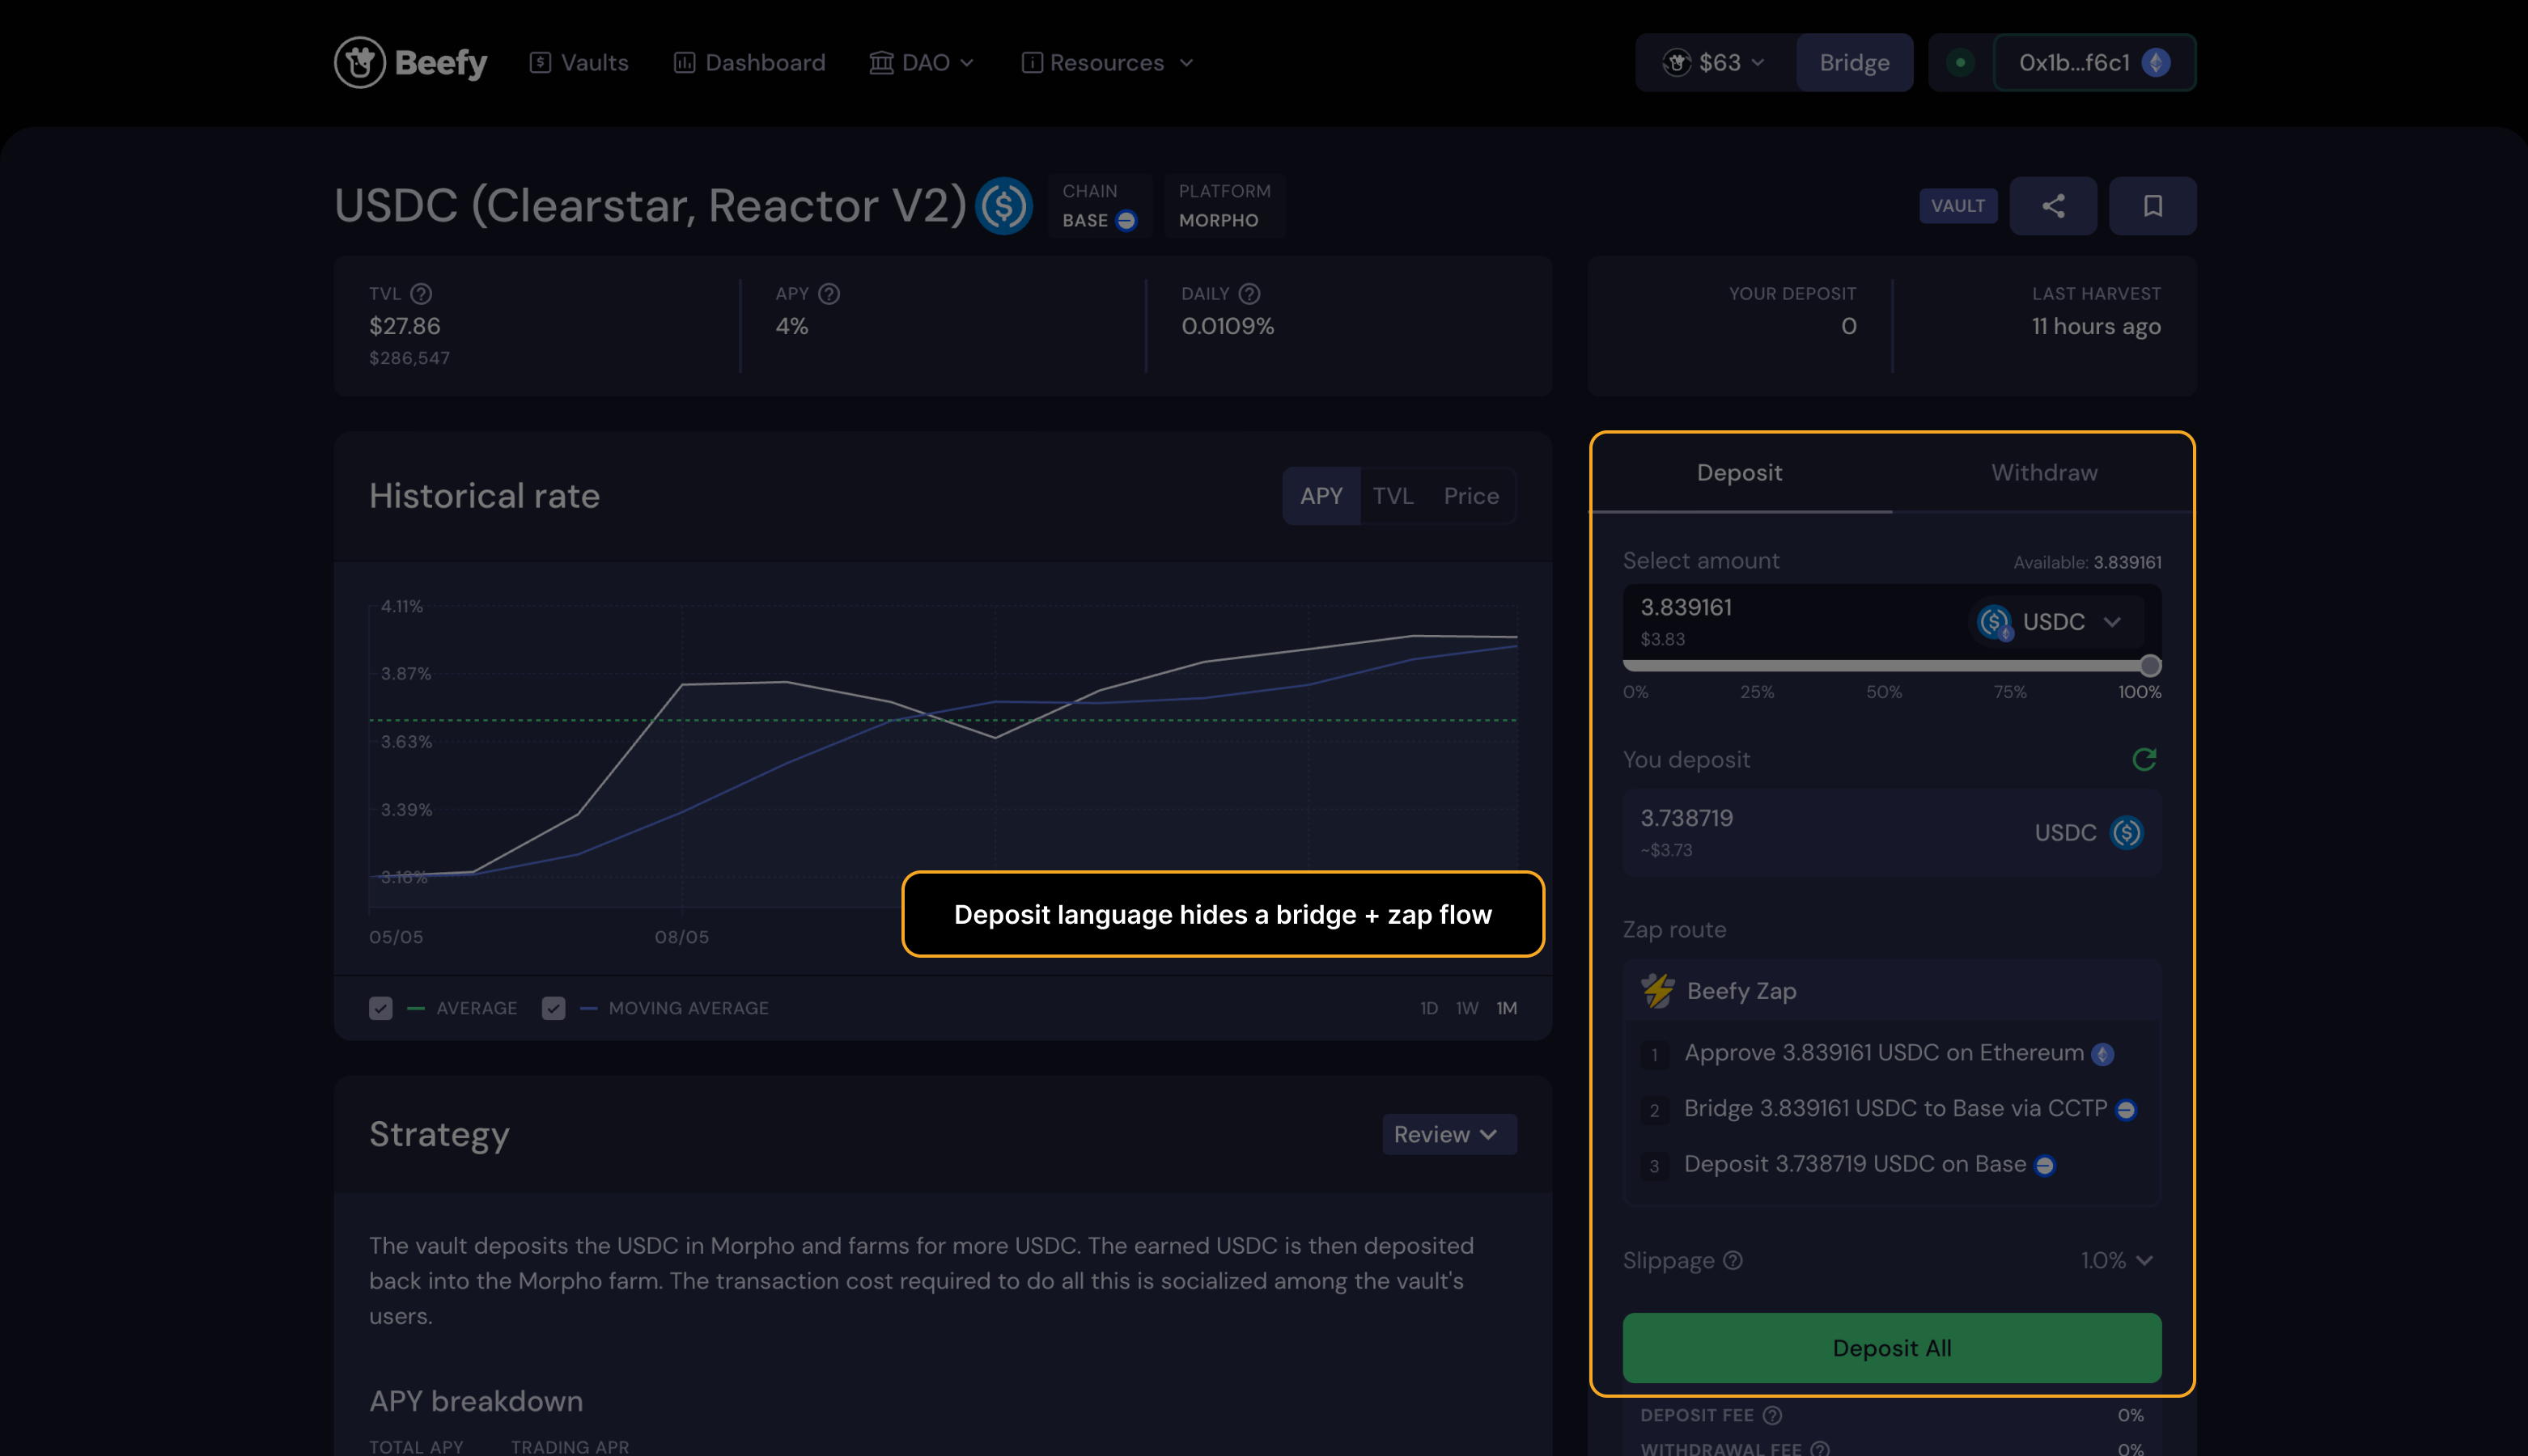Open the $63 BIFI price dropdown
The image size is (2528, 1456).
pyautogui.click(x=1716, y=63)
